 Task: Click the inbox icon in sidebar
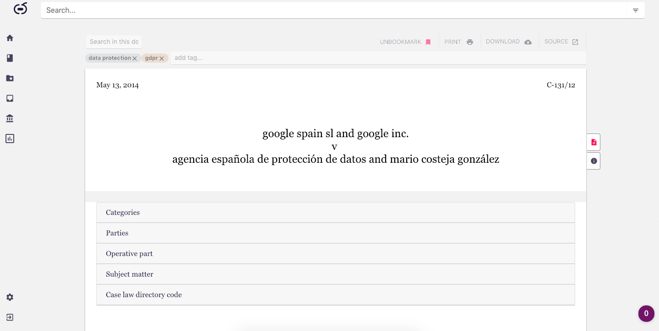(10, 98)
